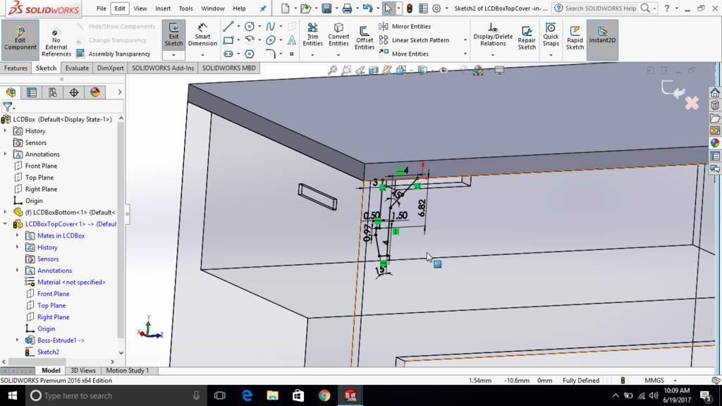This screenshot has height=406, width=722.
Task: Click Mirror Entities
Action: [x=405, y=26]
